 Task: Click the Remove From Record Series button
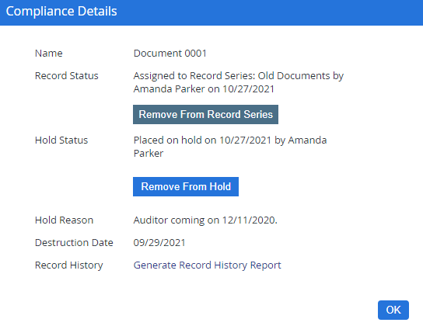(205, 114)
